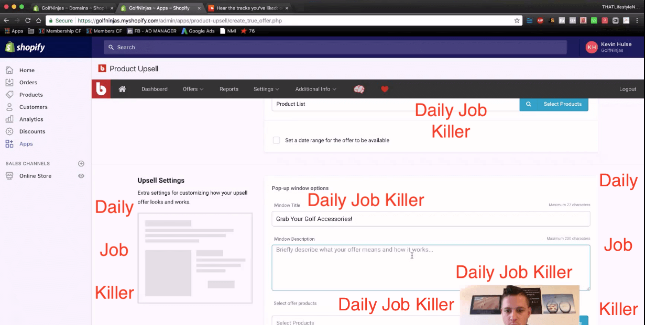
Task: Reload the page in Chrome
Action: tap(27, 20)
